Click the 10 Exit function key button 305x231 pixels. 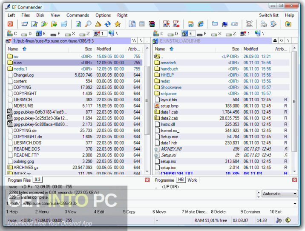tap(276, 211)
